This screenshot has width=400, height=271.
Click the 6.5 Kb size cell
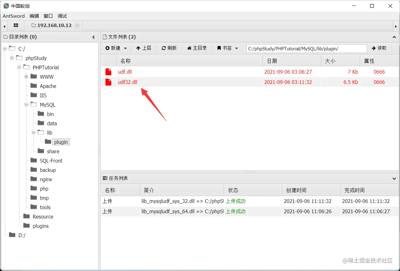351,82
